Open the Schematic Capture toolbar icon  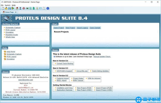point(20,8)
